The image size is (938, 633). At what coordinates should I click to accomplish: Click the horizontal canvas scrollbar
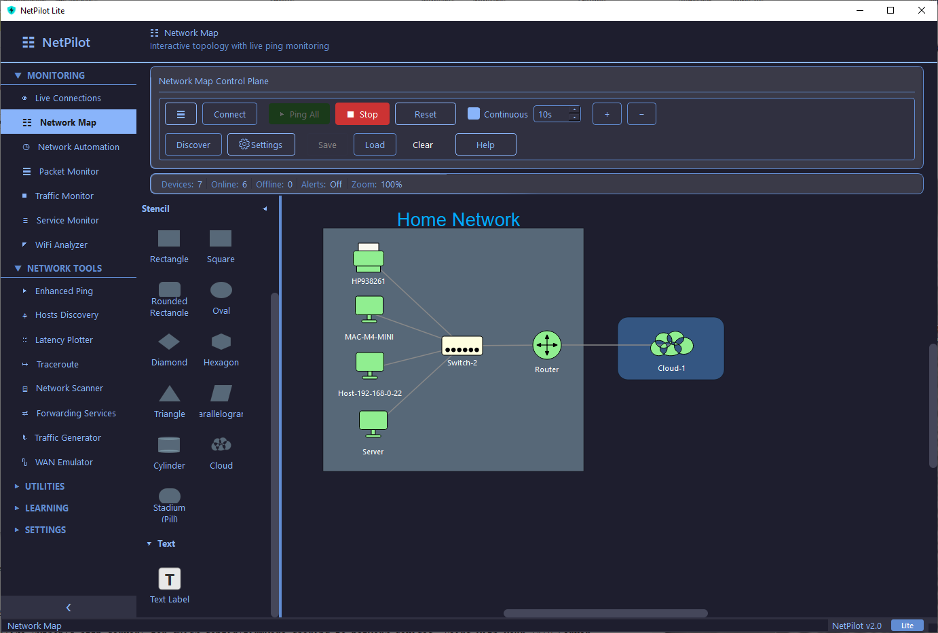point(605,613)
